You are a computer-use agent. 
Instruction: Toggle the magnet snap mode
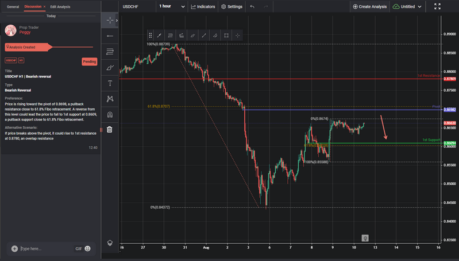coord(110,115)
